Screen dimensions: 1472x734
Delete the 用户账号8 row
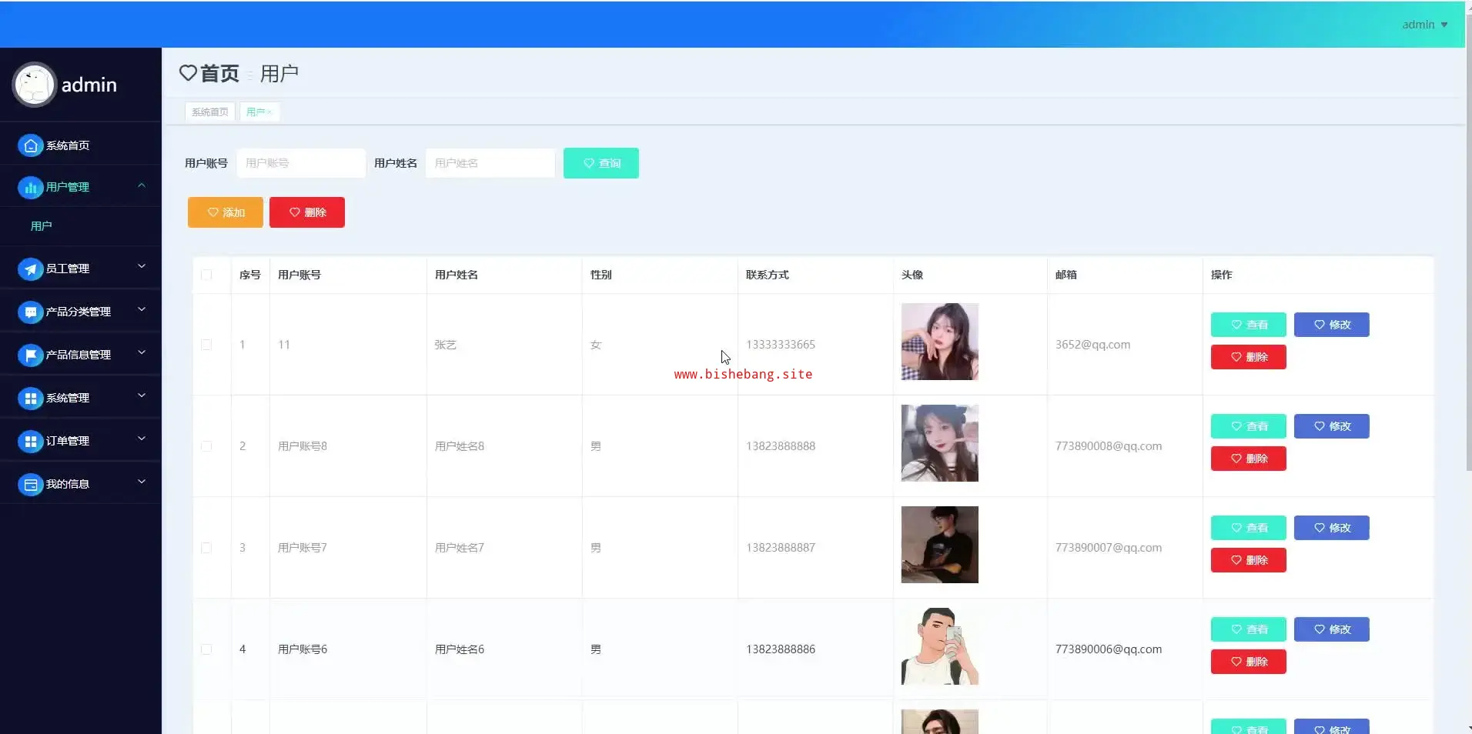tap(1249, 459)
